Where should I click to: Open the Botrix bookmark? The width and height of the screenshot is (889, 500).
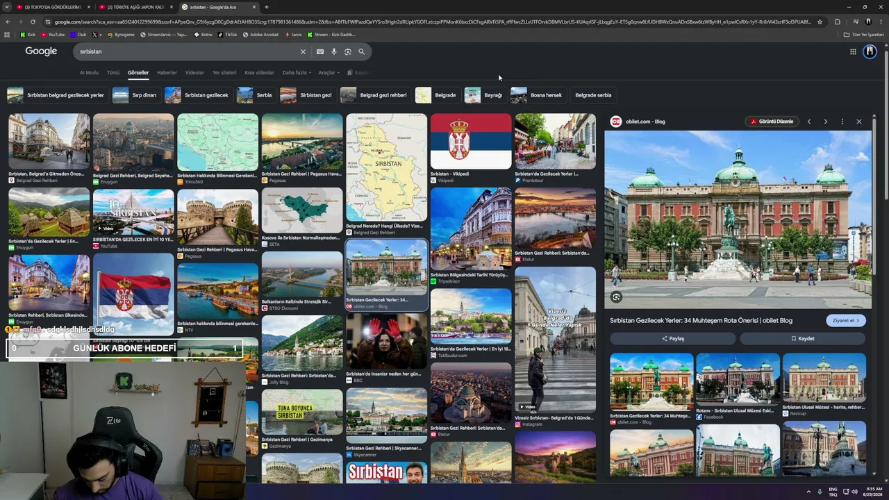coord(203,34)
